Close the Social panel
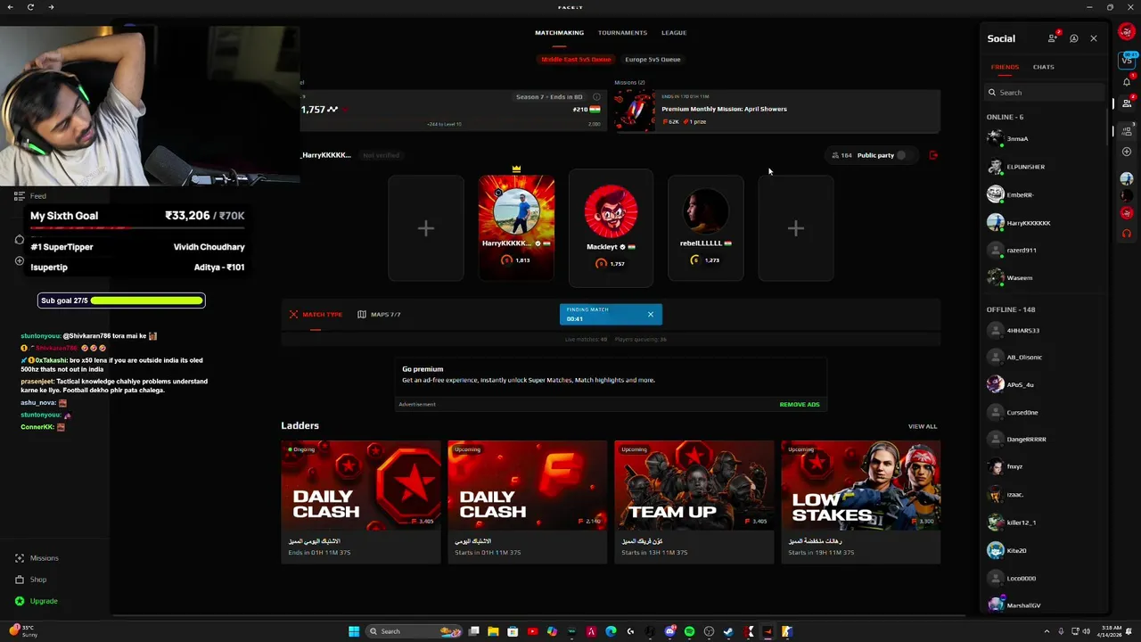The height and width of the screenshot is (642, 1141). pyautogui.click(x=1094, y=38)
